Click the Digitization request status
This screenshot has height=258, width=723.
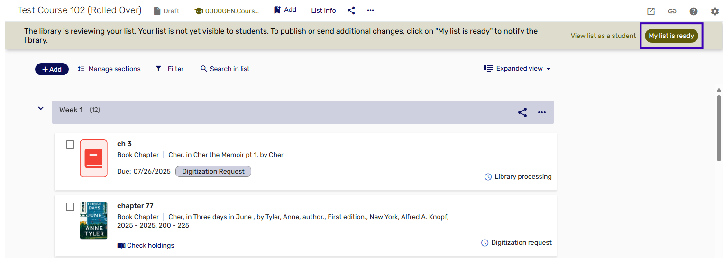point(516,242)
